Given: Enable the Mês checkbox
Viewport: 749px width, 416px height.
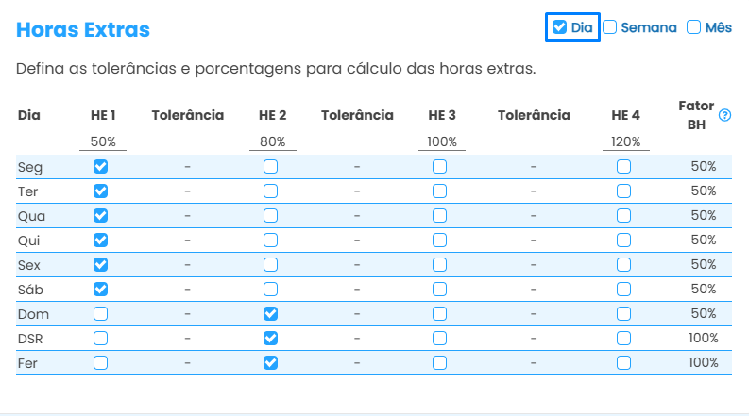Looking at the screenshot, I should pos(694,27).
